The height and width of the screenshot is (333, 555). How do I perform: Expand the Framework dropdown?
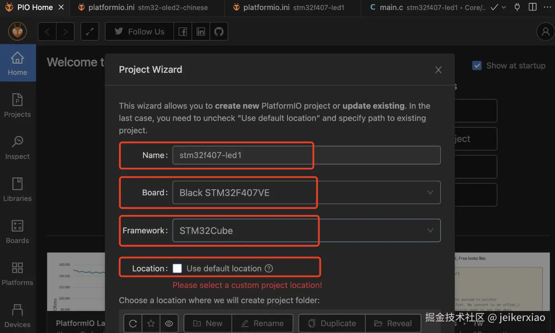tap(306, 231)
